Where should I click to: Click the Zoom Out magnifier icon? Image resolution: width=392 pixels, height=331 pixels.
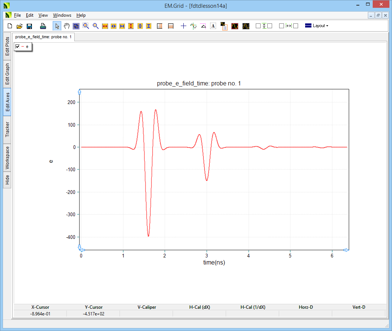(95, 26)
